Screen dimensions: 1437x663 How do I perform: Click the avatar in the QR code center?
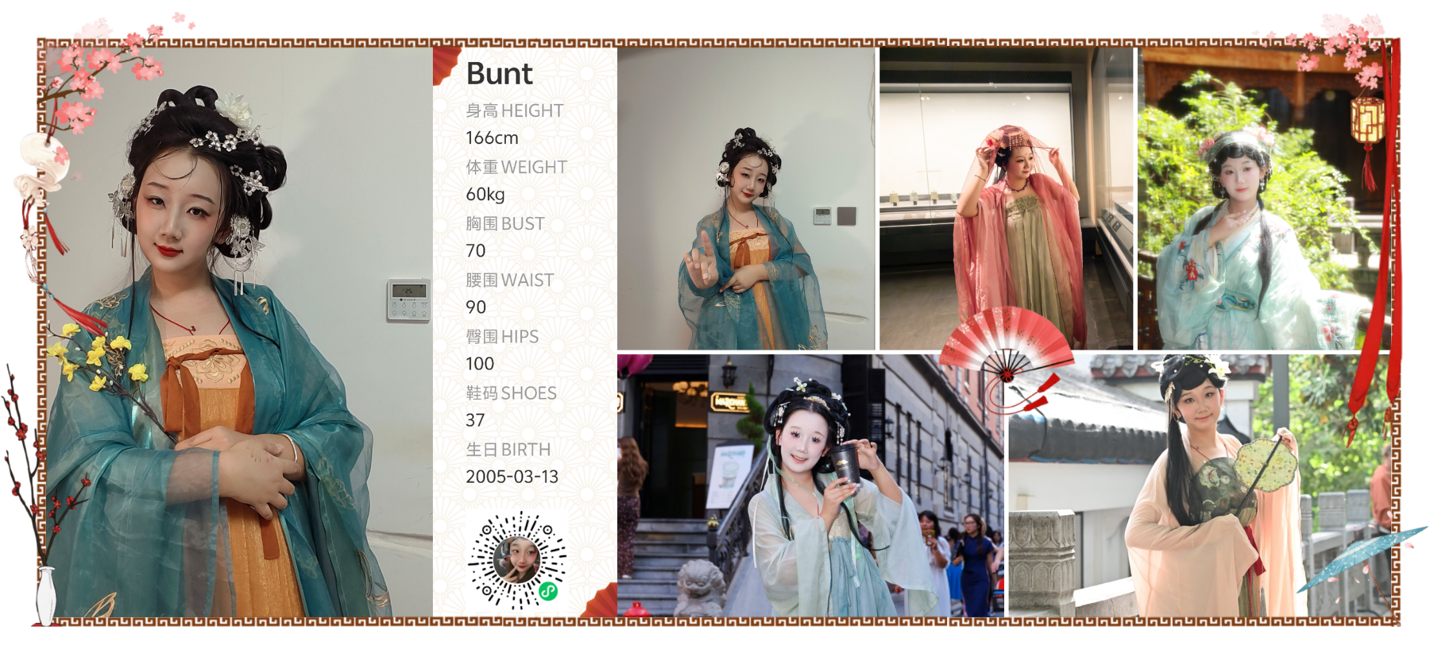516,560
